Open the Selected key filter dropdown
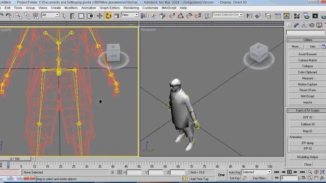Screen dimensions: 326x183 coord(257,172)
